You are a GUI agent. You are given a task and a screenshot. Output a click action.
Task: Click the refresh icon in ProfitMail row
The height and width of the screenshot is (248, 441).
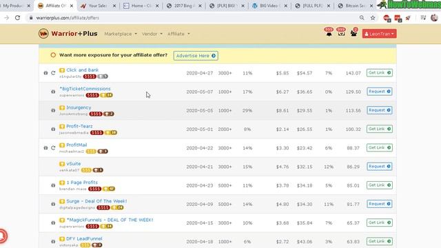click(53, 147)
